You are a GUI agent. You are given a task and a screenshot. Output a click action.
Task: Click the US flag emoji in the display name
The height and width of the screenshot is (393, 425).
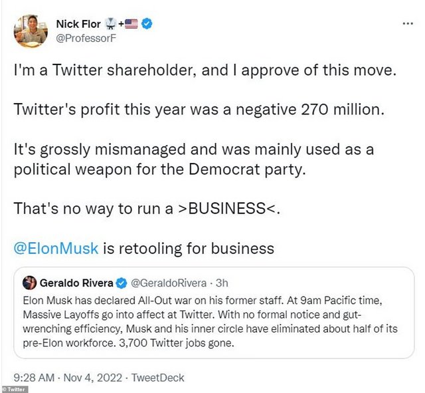coord(131,25)
